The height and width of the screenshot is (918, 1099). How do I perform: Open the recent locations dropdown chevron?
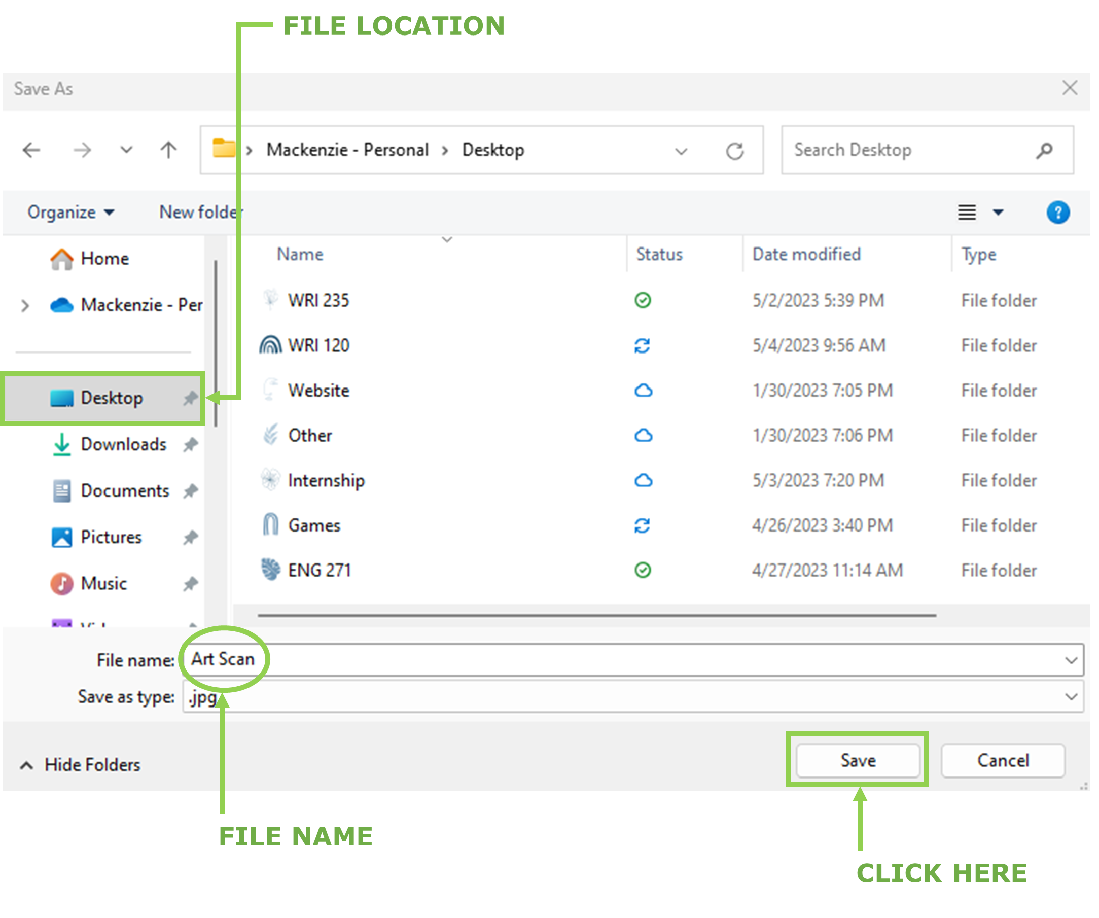click(x=126, y=150)
